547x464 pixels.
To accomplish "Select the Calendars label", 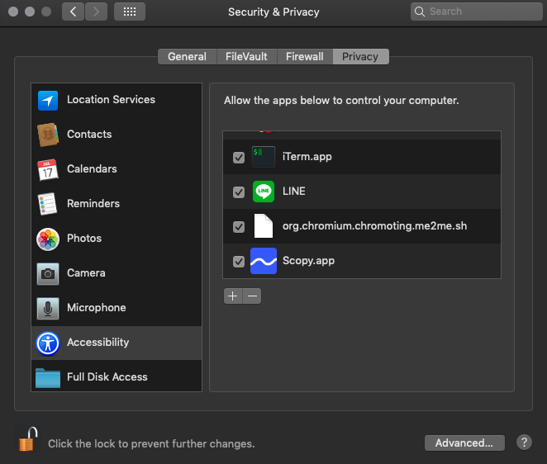I will pyautogui.click(x=92, y=168).
